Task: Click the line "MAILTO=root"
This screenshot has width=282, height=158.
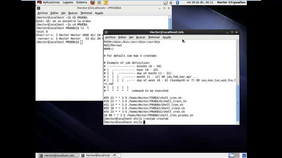Action: (x=113, y=45)
